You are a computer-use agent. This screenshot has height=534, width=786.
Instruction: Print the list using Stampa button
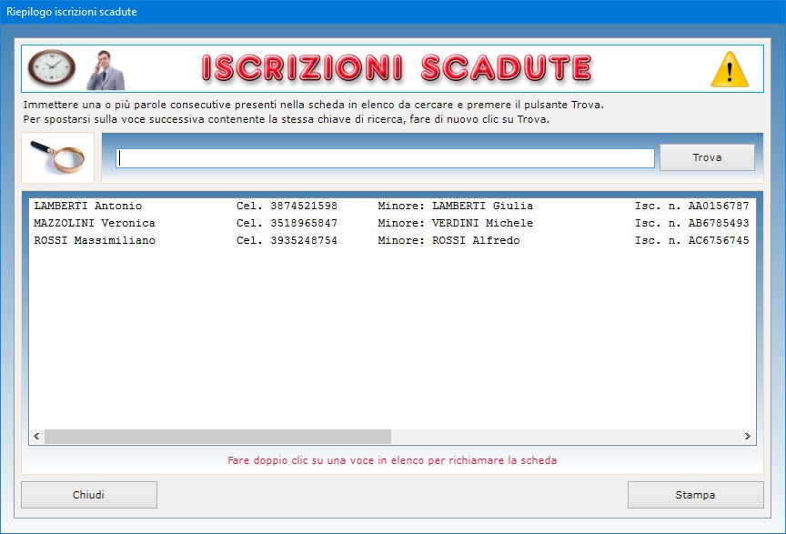coord(695,495)
